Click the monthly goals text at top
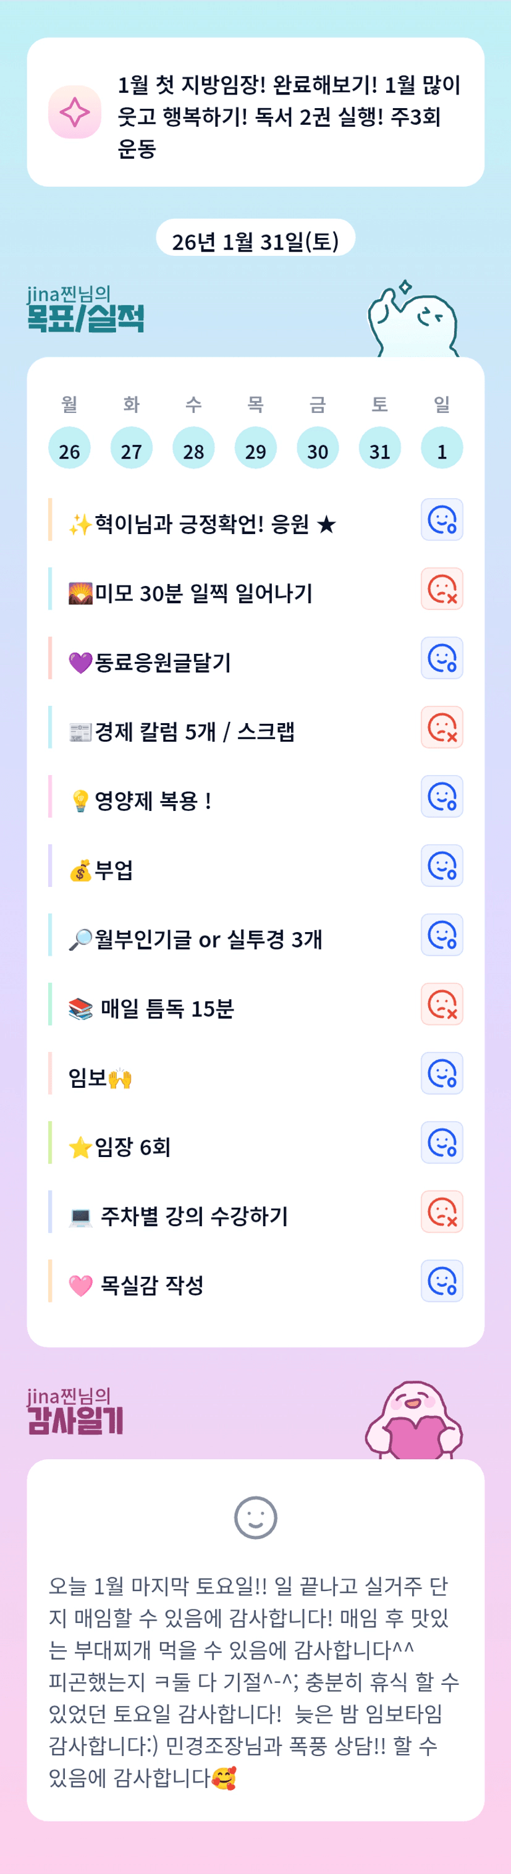Viewport: 511px width, 1874px height. point(289,116)
